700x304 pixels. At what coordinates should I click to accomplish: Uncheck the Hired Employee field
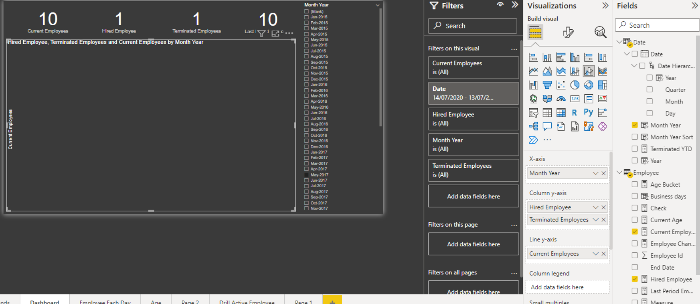point(635,279)
